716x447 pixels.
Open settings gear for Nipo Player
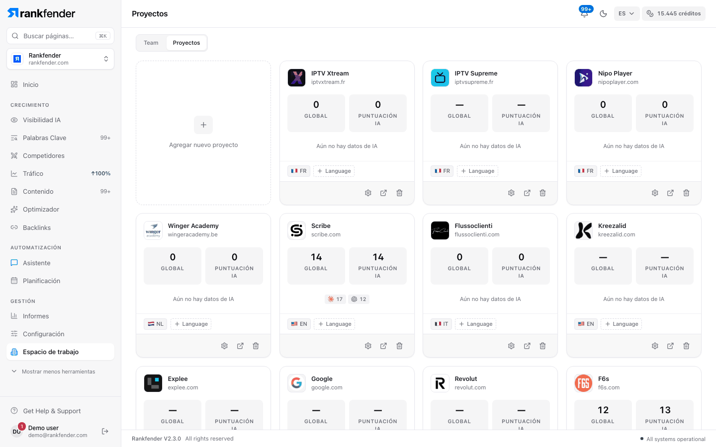655,193
